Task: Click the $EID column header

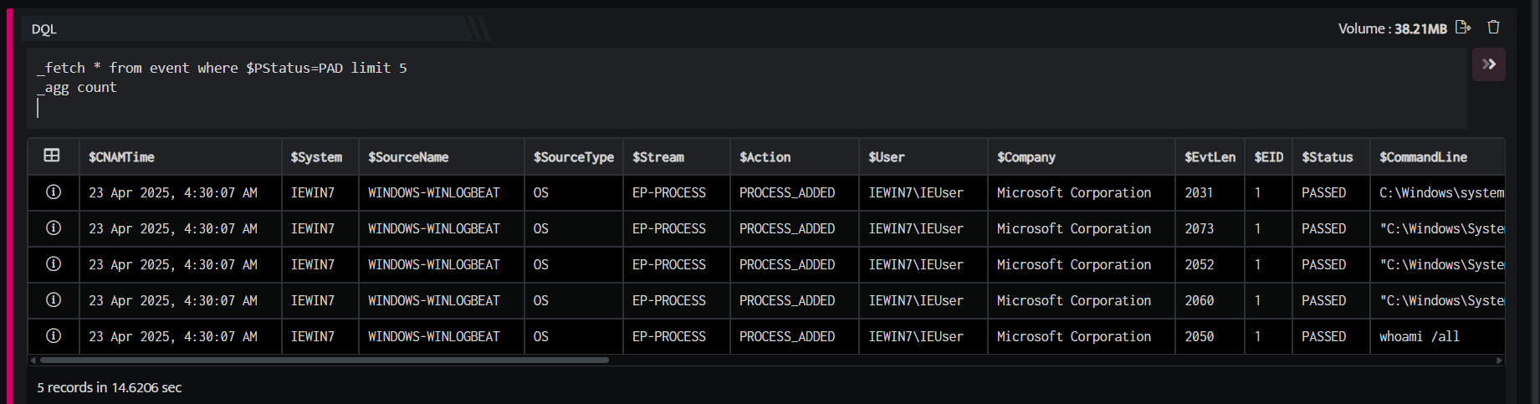Action: pos(1268,157)
